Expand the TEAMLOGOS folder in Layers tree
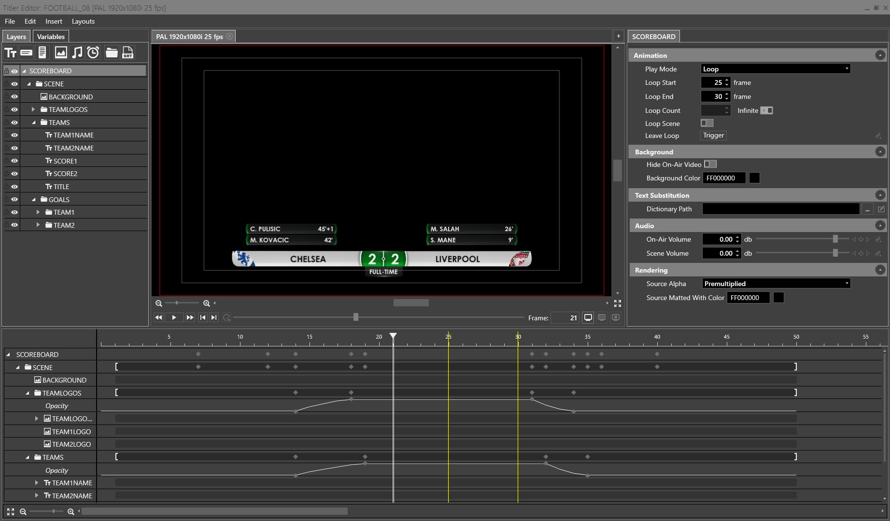 click(33, 110)
